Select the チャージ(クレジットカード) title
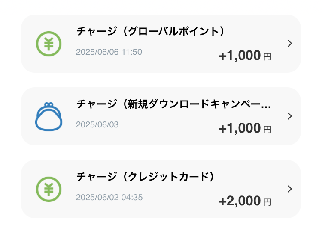The height and width of the screenshot is (231, 322). coord(145,177)
